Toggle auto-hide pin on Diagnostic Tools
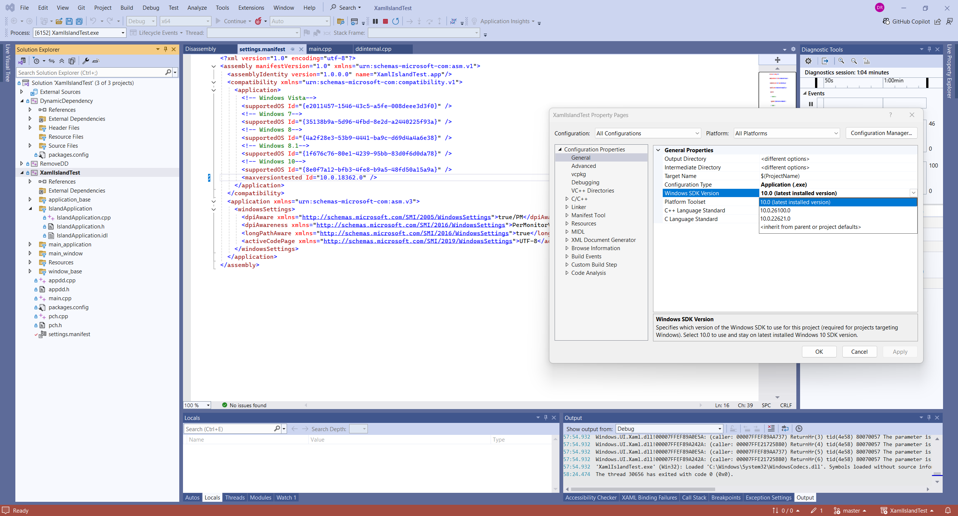 [929, 49]
